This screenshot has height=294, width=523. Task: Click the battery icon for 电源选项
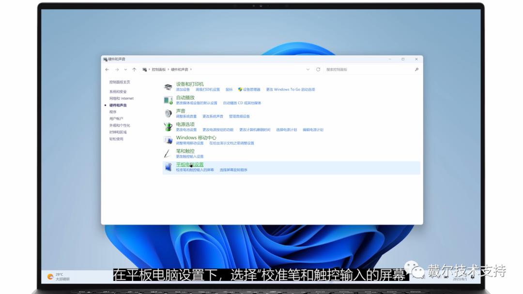(x=167, y=127)
